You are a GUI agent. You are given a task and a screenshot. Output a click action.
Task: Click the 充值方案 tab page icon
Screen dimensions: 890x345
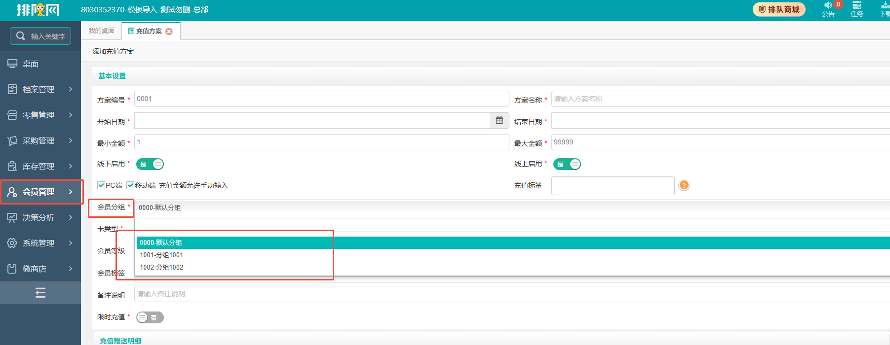point(131,31)
